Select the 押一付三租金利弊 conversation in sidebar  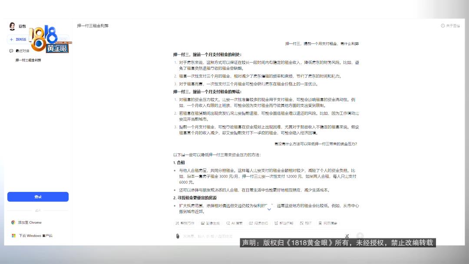coord(28,60)
